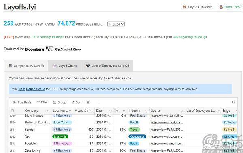Click Hide fields in table toolbar
Viewport: 243px width, 153px height.
tap(22, 102)
